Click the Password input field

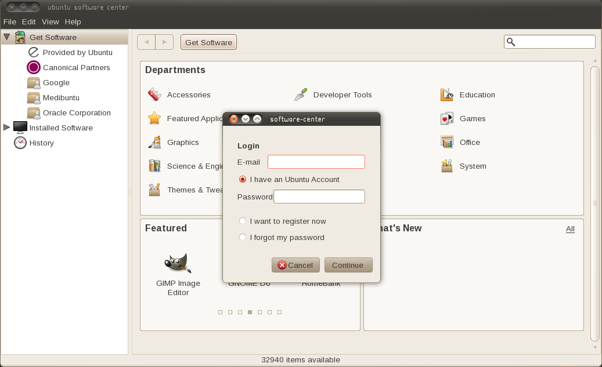point(319,197)
